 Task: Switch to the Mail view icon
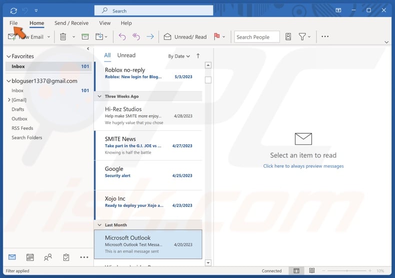pyautogui.click(x=12, y=257)
